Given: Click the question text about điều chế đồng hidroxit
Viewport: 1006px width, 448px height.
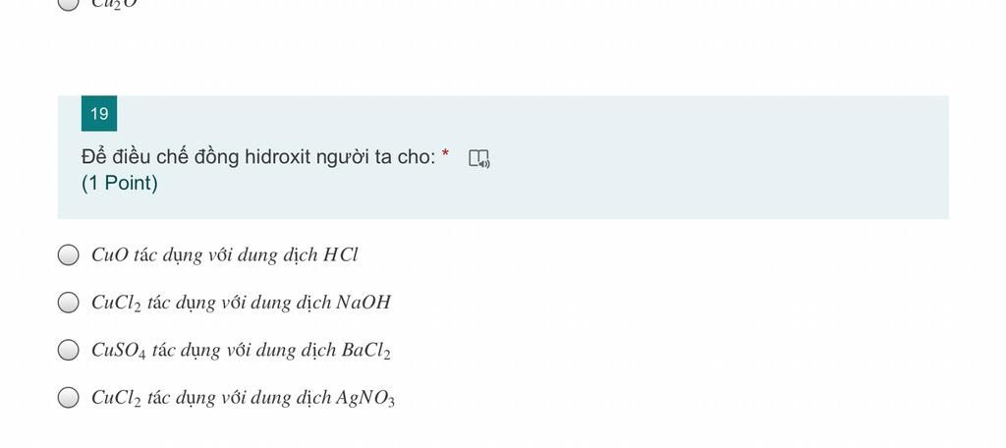Looking at the screenshot, I should (257, 157).
